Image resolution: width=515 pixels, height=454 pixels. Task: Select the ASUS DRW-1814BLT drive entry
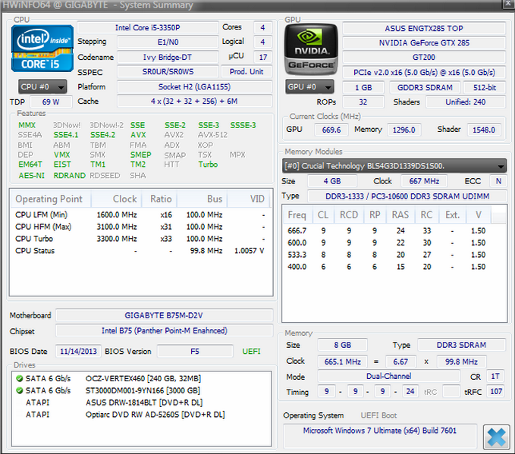click(142, 402)
